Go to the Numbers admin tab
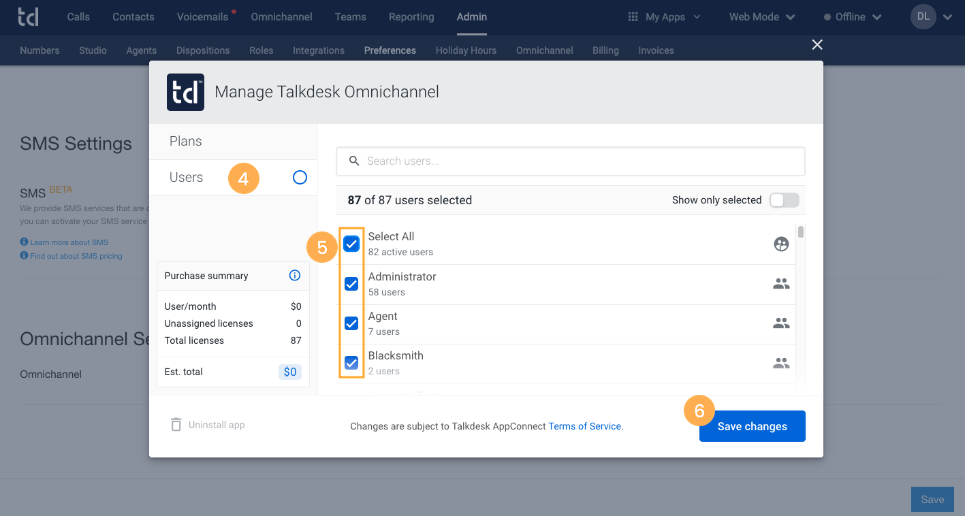Screen dimensions: 965x516 (39, 50)
